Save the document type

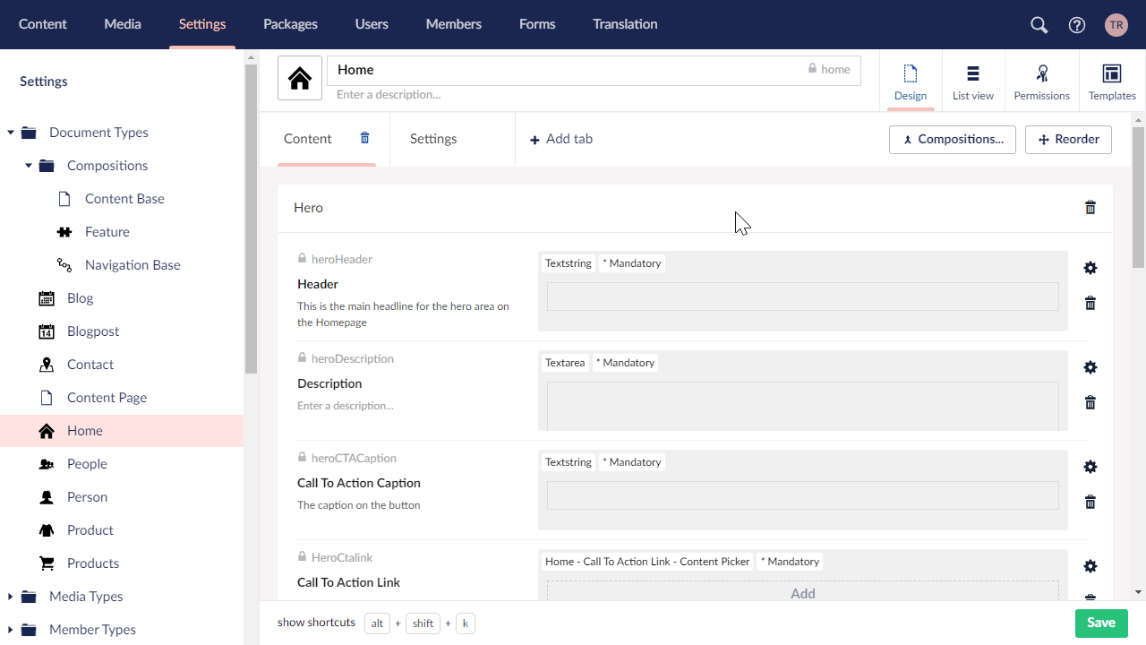1101,623
